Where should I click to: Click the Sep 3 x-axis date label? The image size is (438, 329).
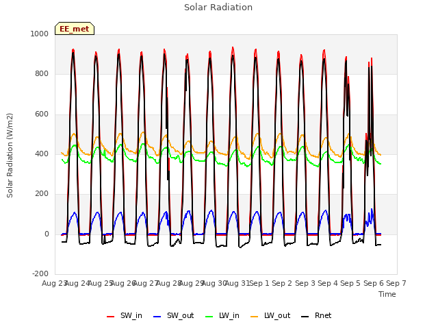point(305,283)
